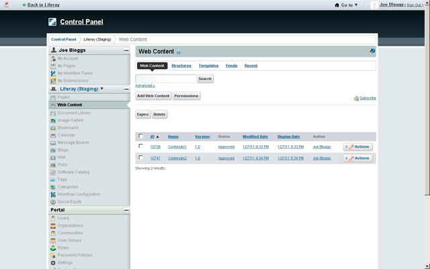Image resolution: width=430 pixels, height=269 pixels.
Task: Open the Workflow Configuration icon
Action: 53,194
